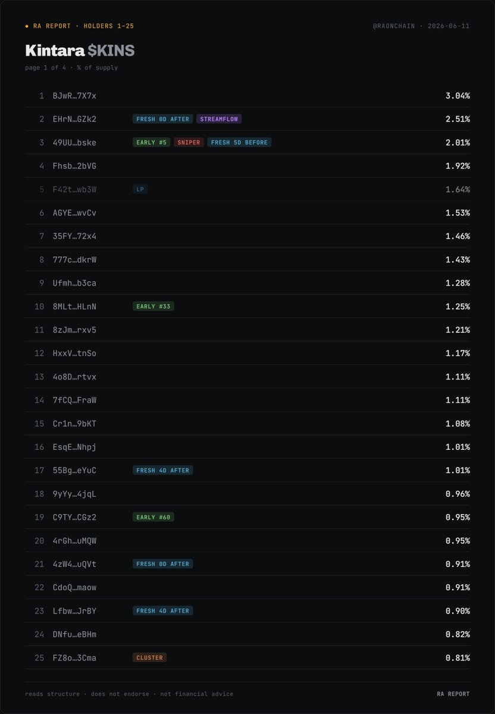Click the Kintara $KINS title
Screen dimensions: 495x714
[x=80, y=51]
